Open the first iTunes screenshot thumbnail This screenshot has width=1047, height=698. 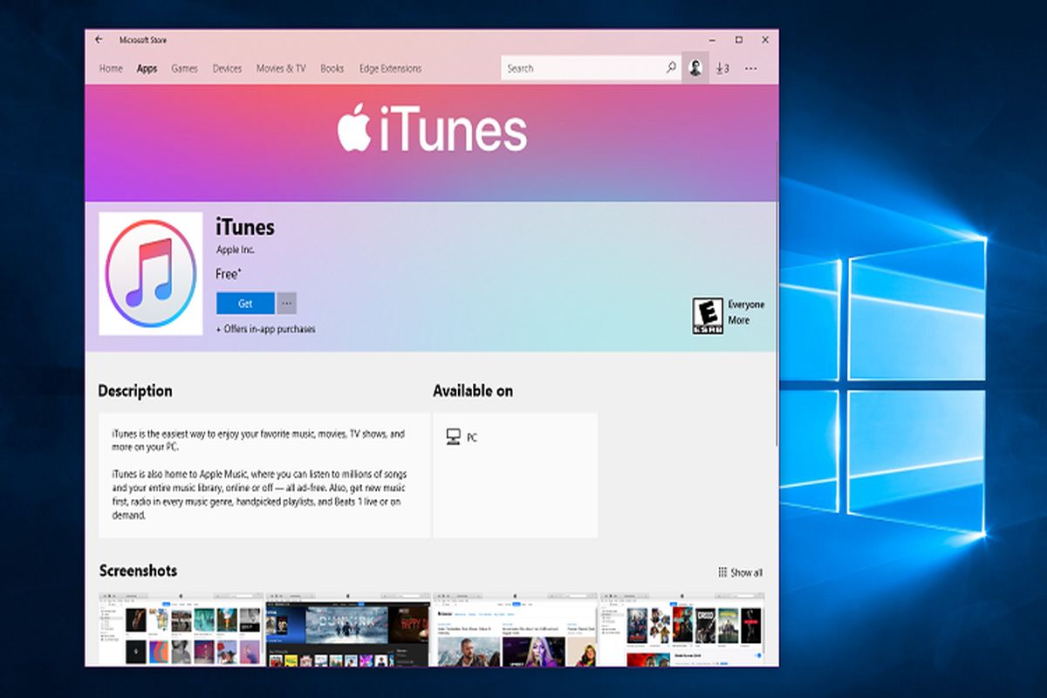[x=181, y=629]
